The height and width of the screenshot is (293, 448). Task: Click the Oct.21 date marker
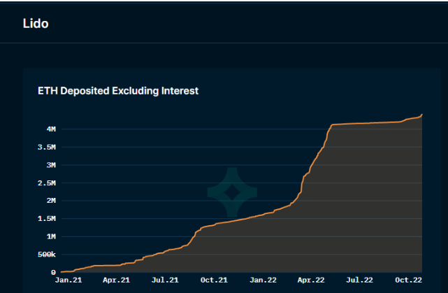click(214, 280)
